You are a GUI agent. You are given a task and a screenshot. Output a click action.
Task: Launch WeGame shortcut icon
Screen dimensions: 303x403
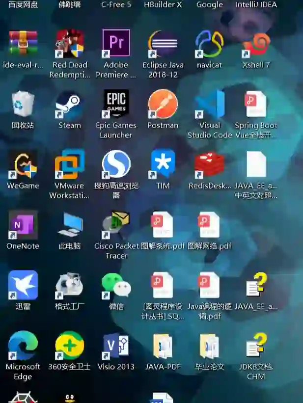(23, 164)
